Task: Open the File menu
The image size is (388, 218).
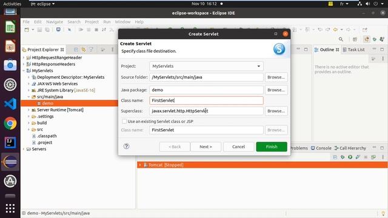Action: point(26,22)
